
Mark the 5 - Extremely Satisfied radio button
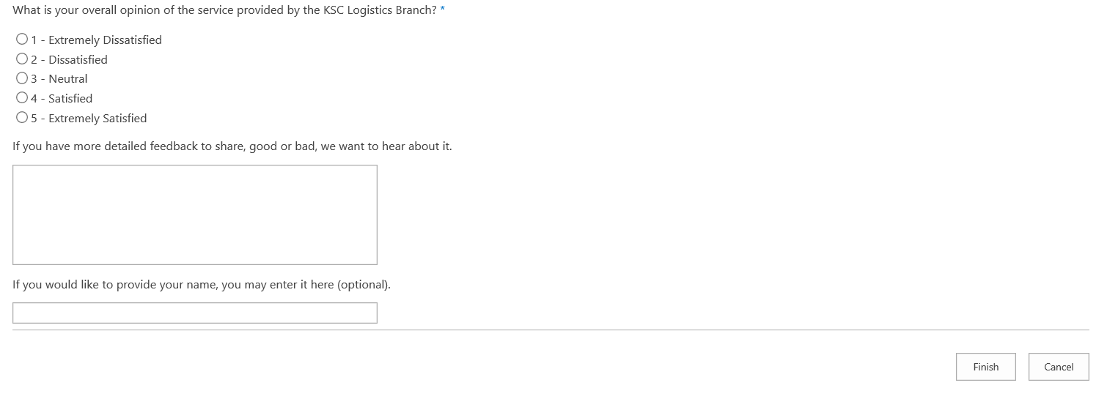tap(22, 118)
